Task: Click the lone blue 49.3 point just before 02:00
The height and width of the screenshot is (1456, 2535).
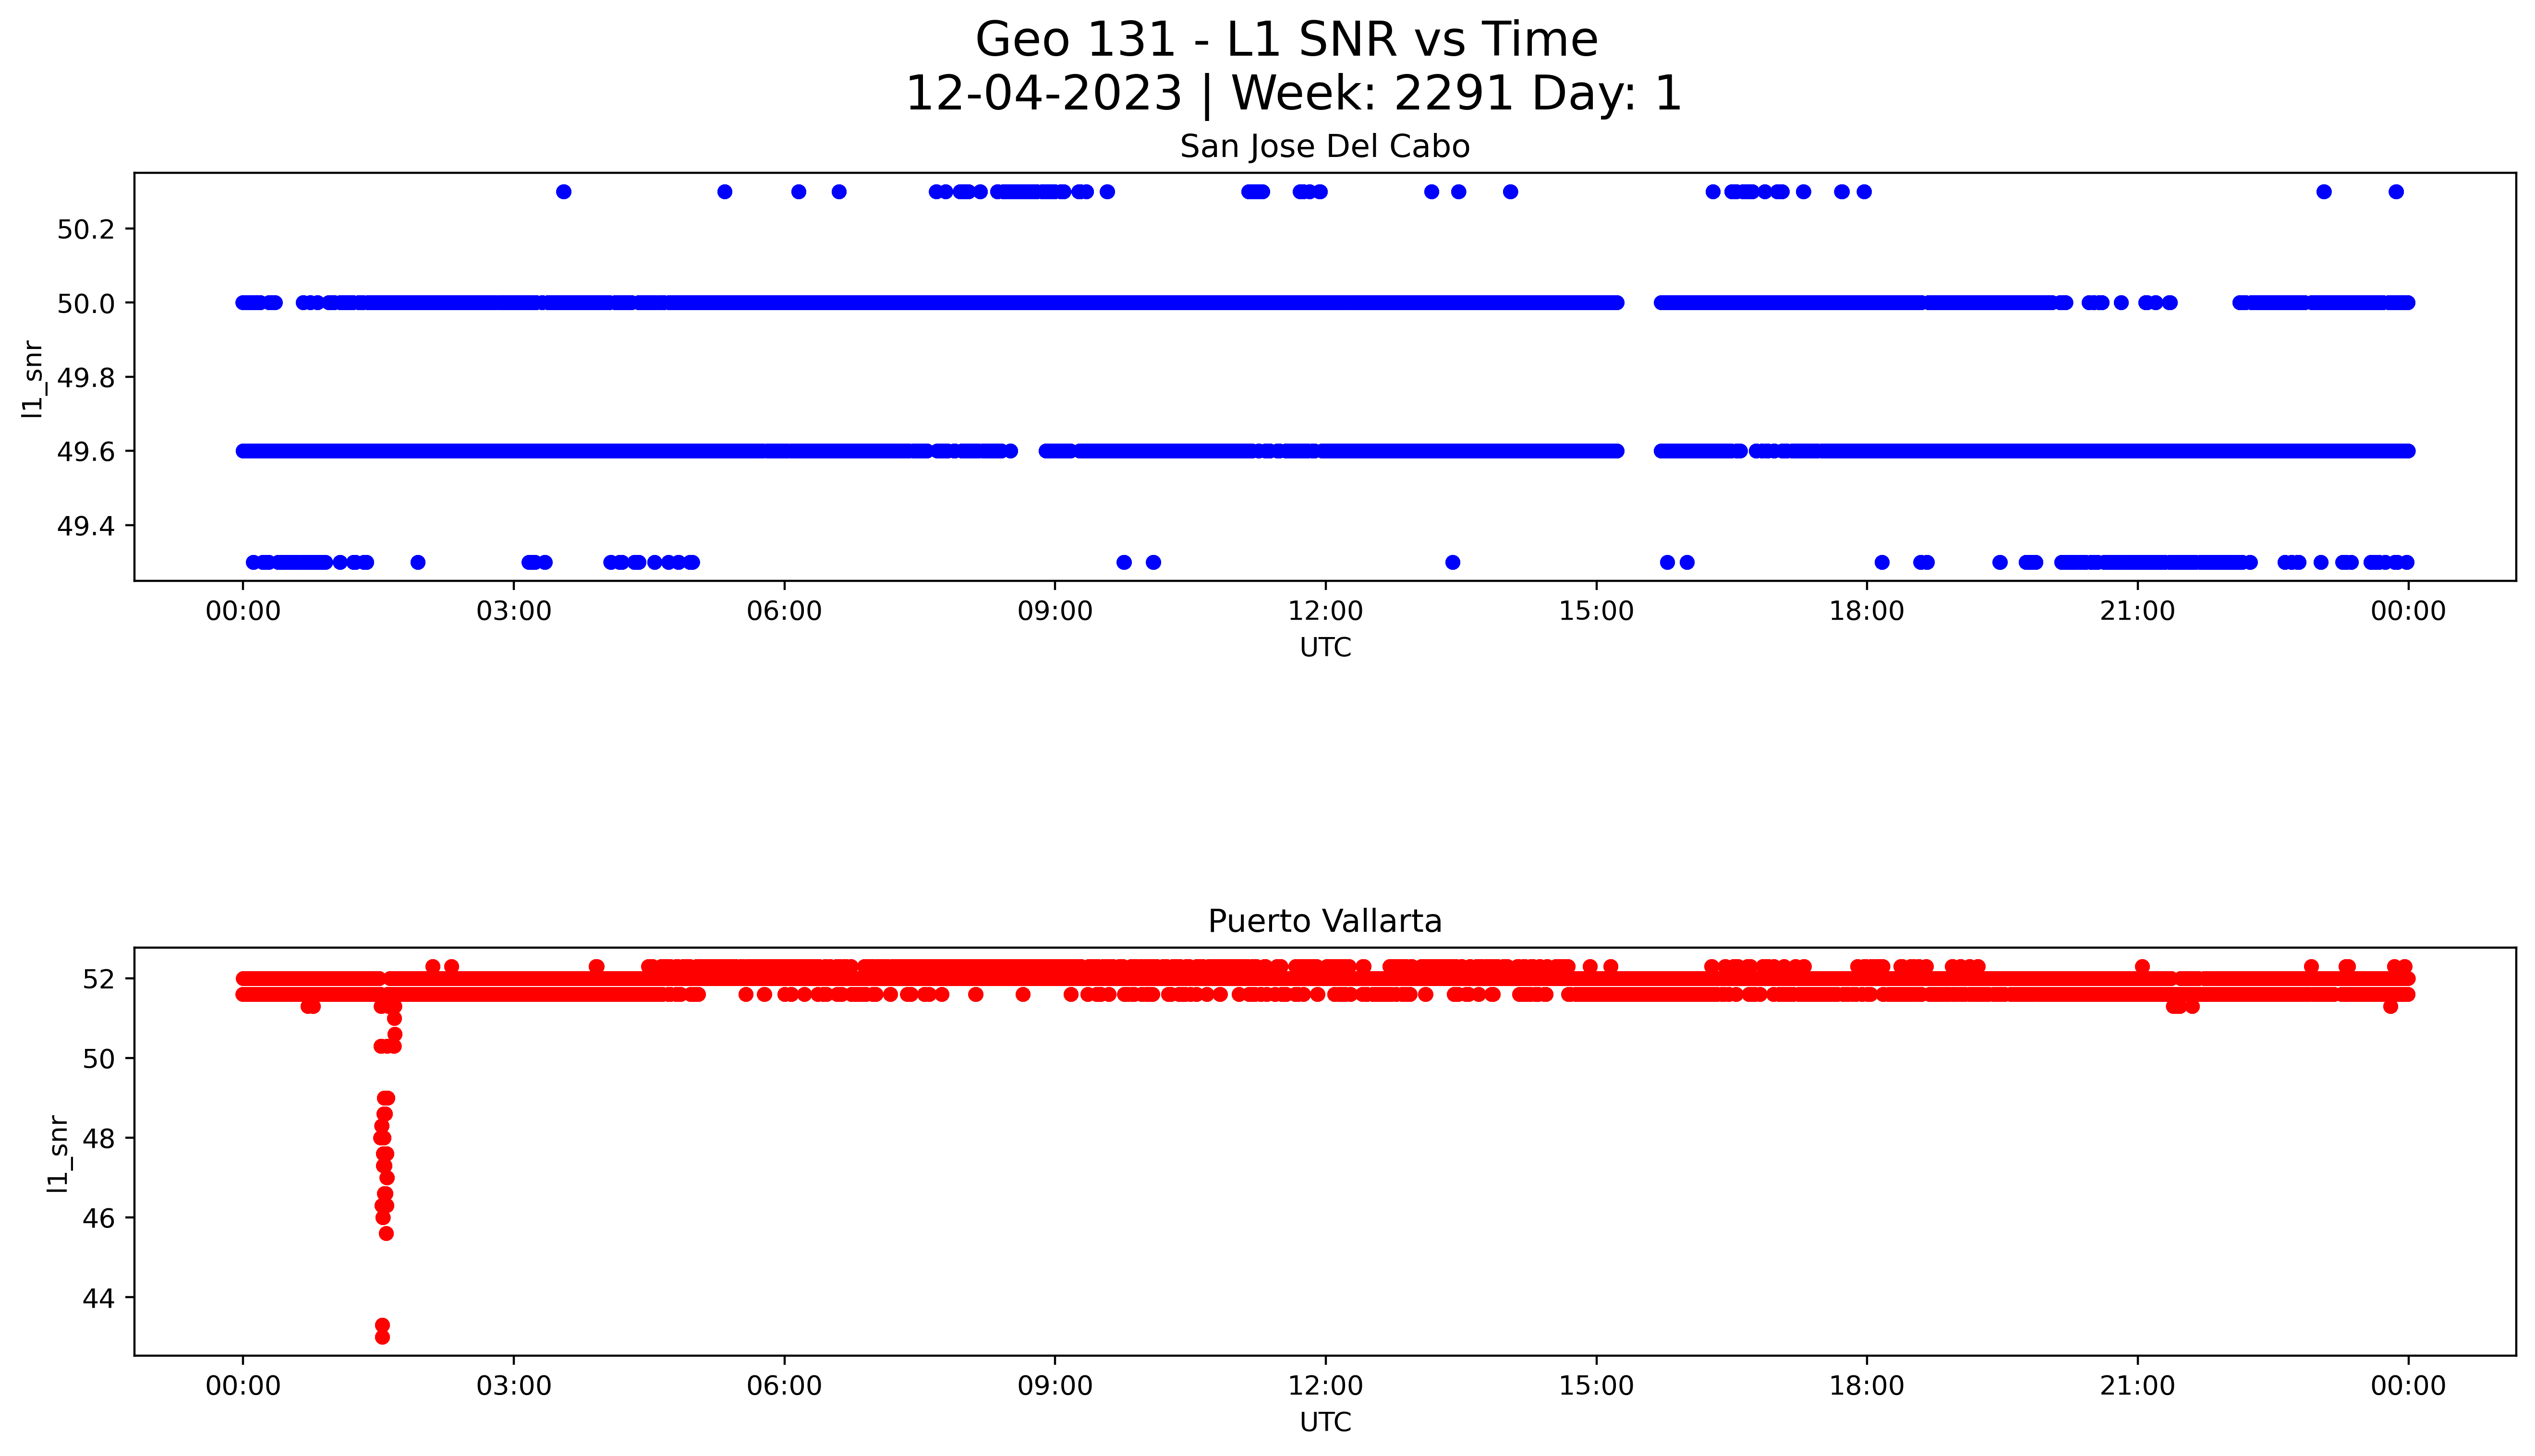Action: 418,562
